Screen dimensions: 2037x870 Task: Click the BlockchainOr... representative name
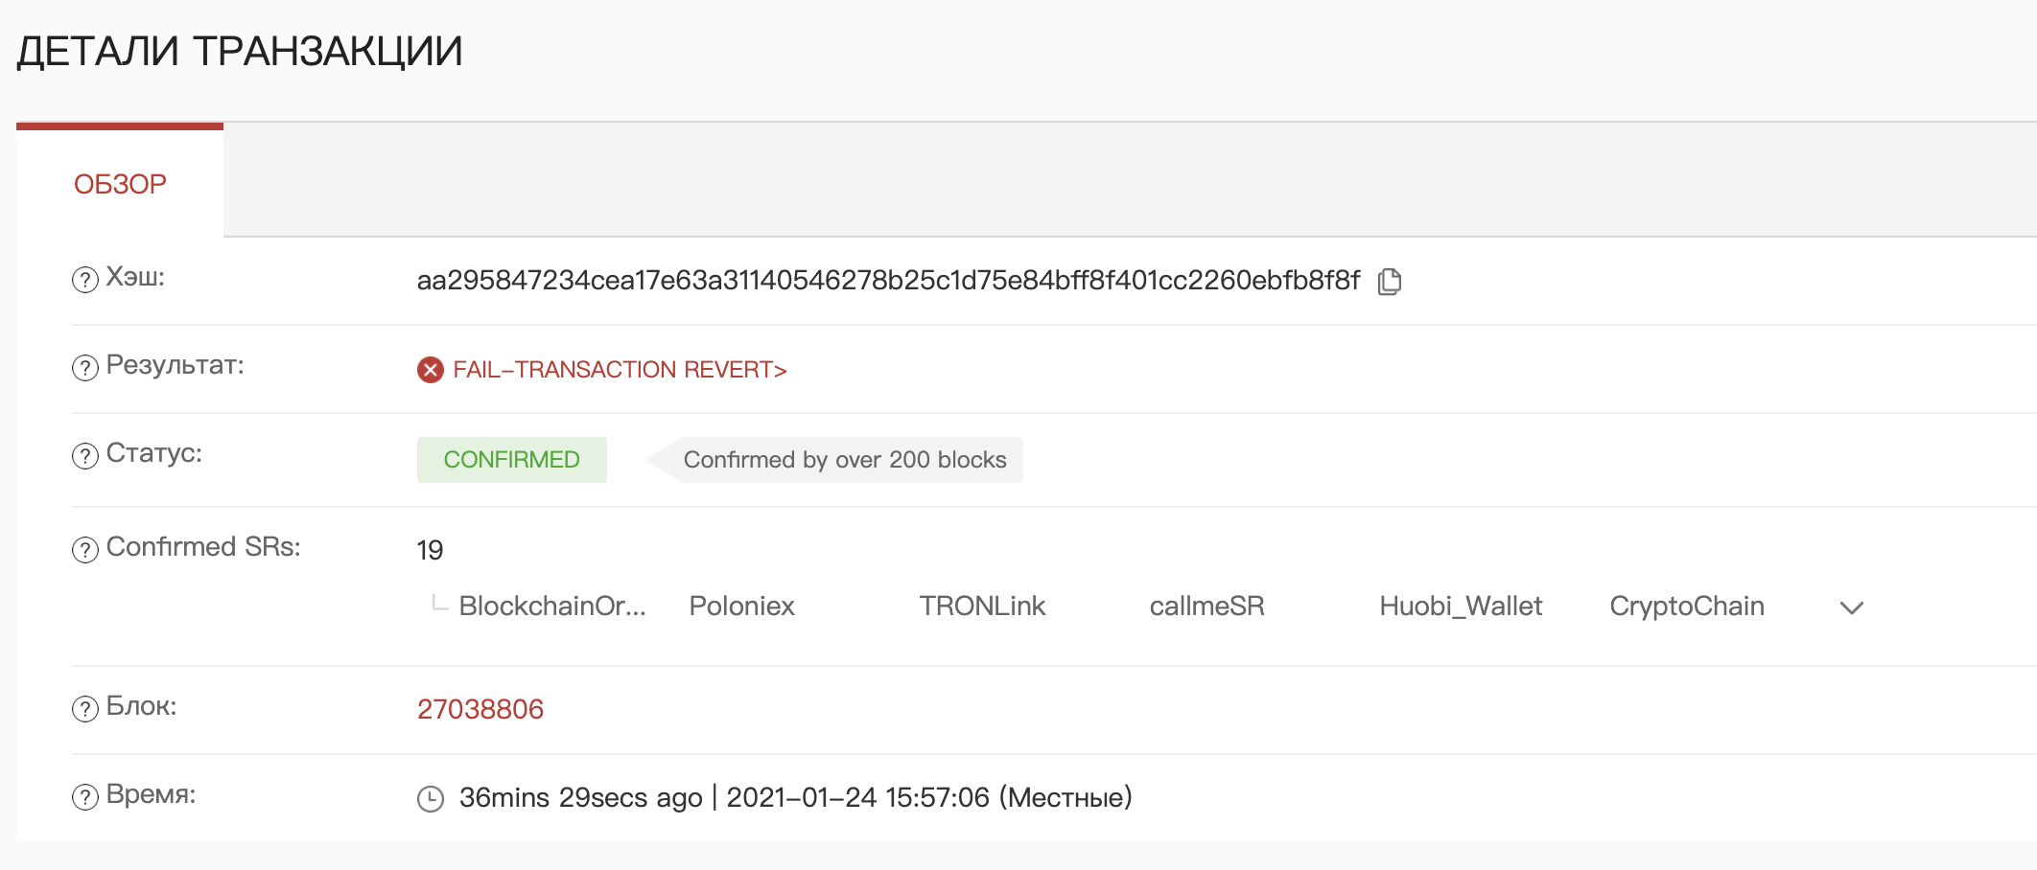(x=552, y=607)
